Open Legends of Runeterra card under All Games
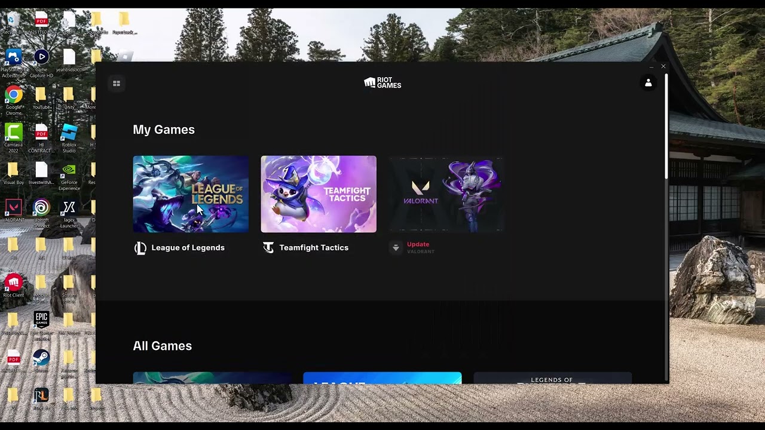This screenshot has height=430, width=765. (552, 378)
